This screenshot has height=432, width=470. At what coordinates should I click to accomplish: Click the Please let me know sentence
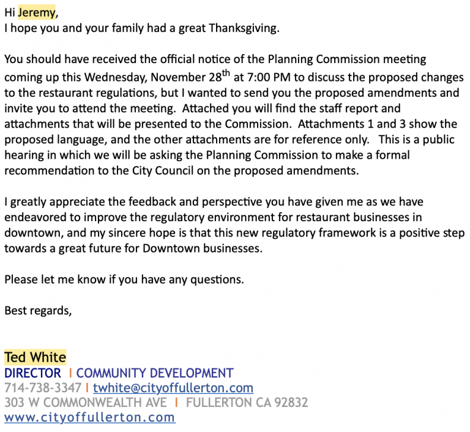pos(124,279)
